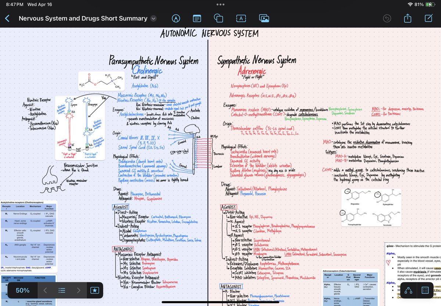
Task: Go back to the boards list
Action: click(7, 18)
